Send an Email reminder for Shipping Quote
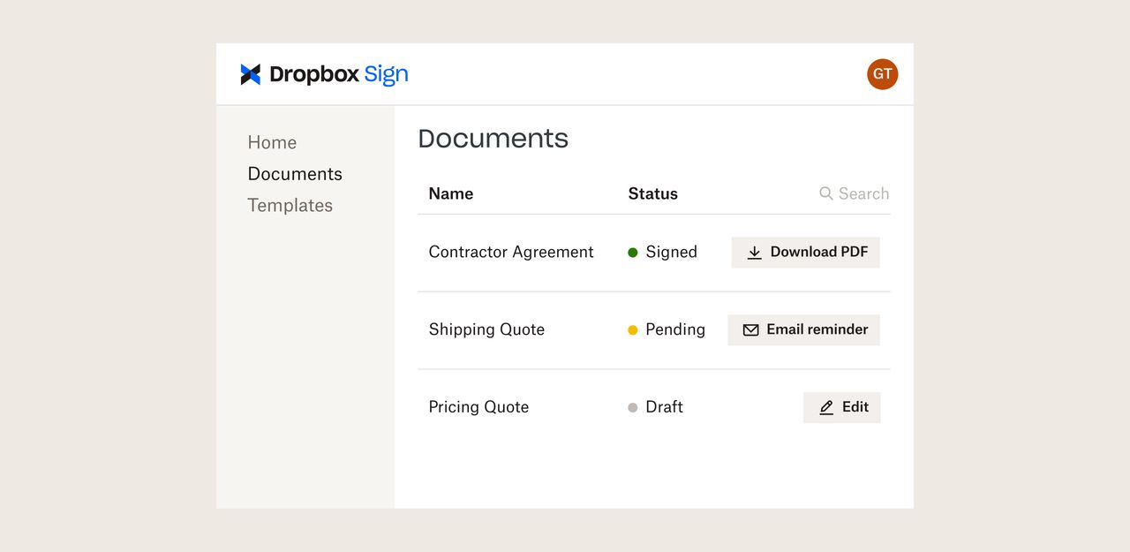This screenshot has width=1130, height=552. pos(803,329)
